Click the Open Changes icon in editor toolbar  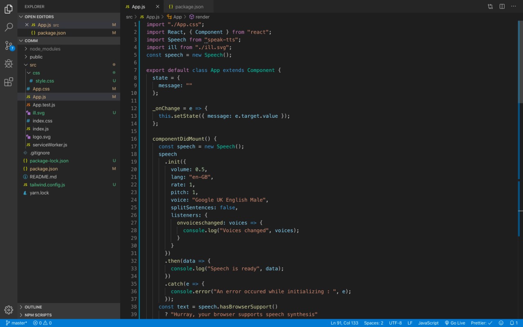click(490, 7)
